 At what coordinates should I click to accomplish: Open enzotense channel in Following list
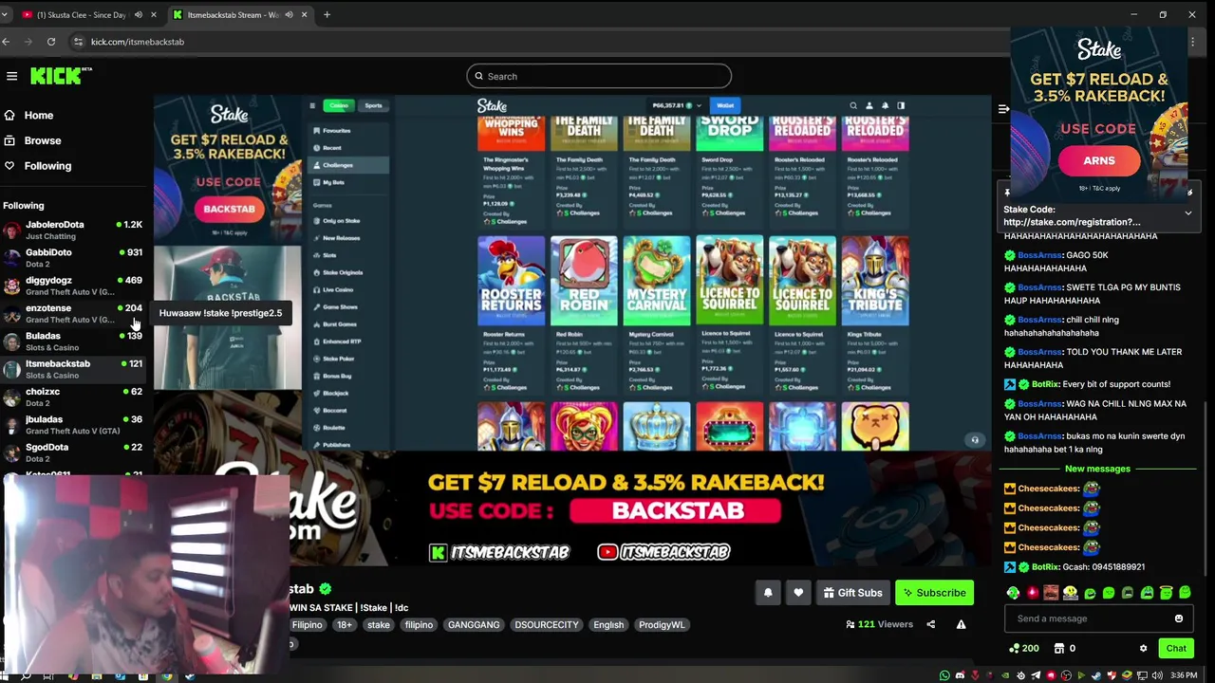72,313
